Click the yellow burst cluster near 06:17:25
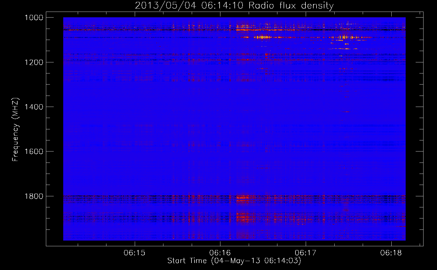Screen dimensions: 437x270 tap(344, 37)
